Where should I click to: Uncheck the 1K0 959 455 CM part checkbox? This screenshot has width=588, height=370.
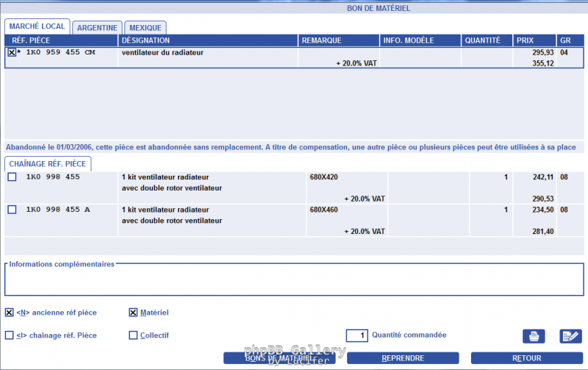(11, 53)
